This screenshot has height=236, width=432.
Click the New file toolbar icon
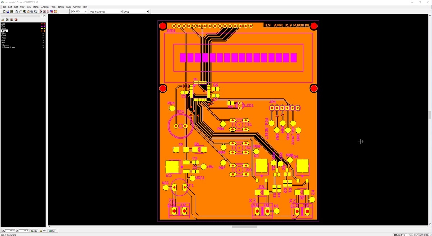[x=4, y=11]
